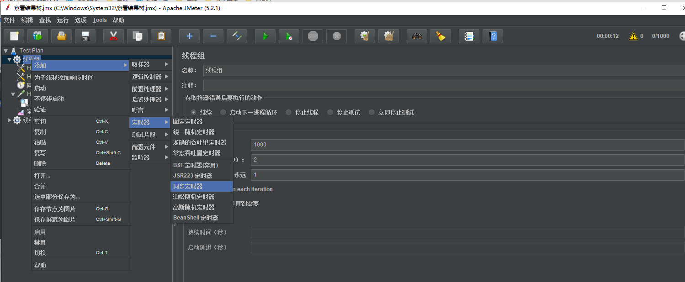Choose 同步定时器 from timer list
Screen dimensions: 685x282
tap(202, 186)
